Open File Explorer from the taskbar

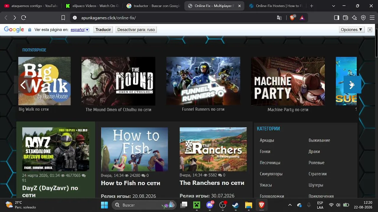coord(248,205)
